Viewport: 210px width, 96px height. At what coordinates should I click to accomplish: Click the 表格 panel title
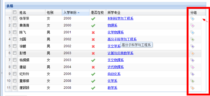tap(10, 6)
